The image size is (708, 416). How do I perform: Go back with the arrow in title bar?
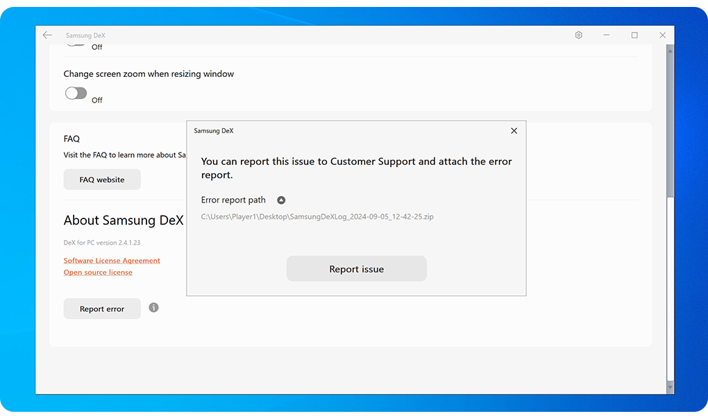click(47, 35)
